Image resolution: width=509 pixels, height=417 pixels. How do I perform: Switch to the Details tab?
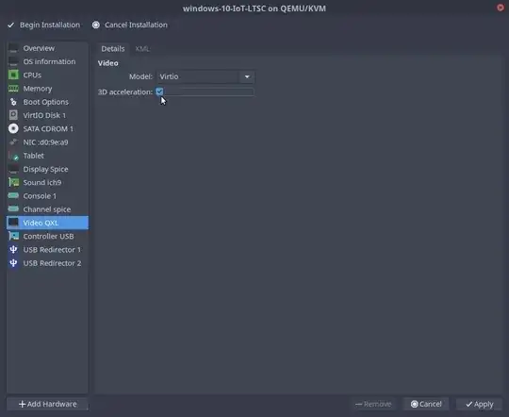pyautogui.click(x=113, y=49)
